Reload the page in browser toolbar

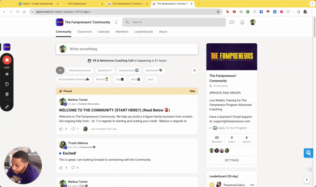point(18,12)
